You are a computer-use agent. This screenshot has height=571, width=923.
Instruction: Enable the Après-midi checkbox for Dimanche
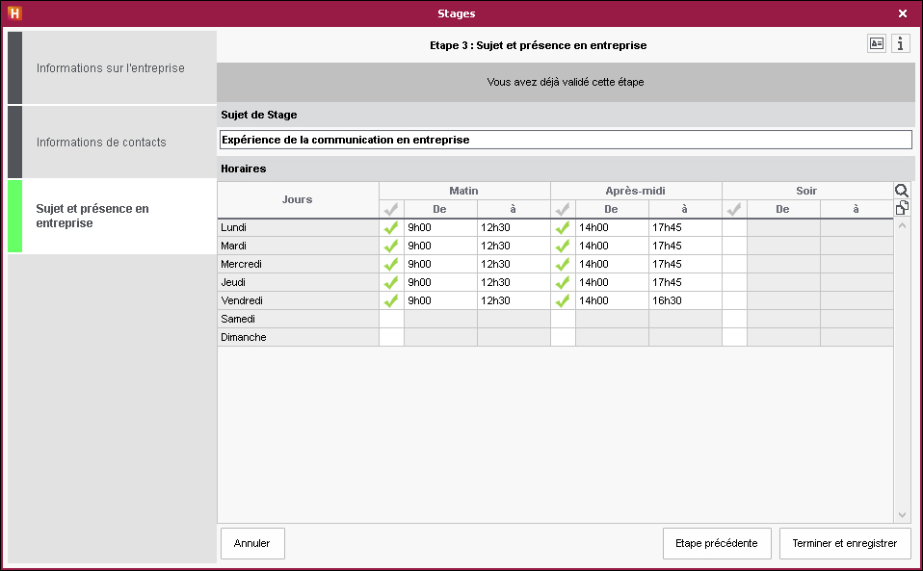(x=563, y=337)
